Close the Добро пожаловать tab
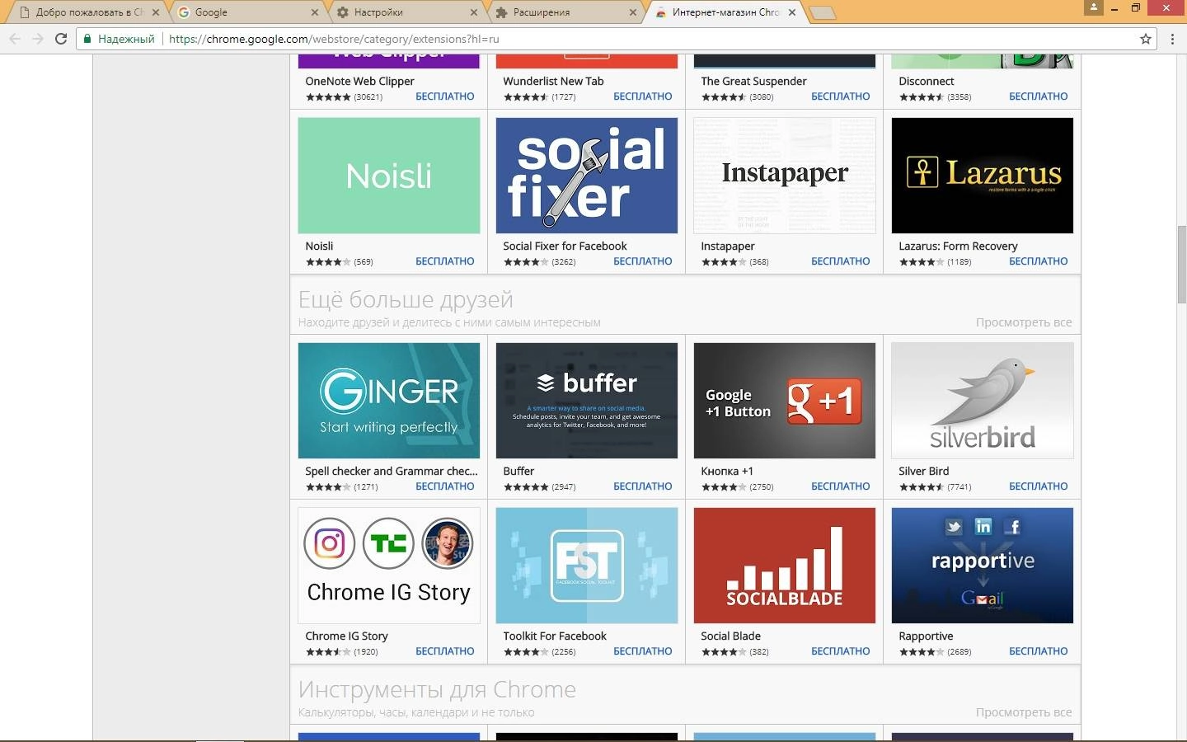 [x=156, y=12]
